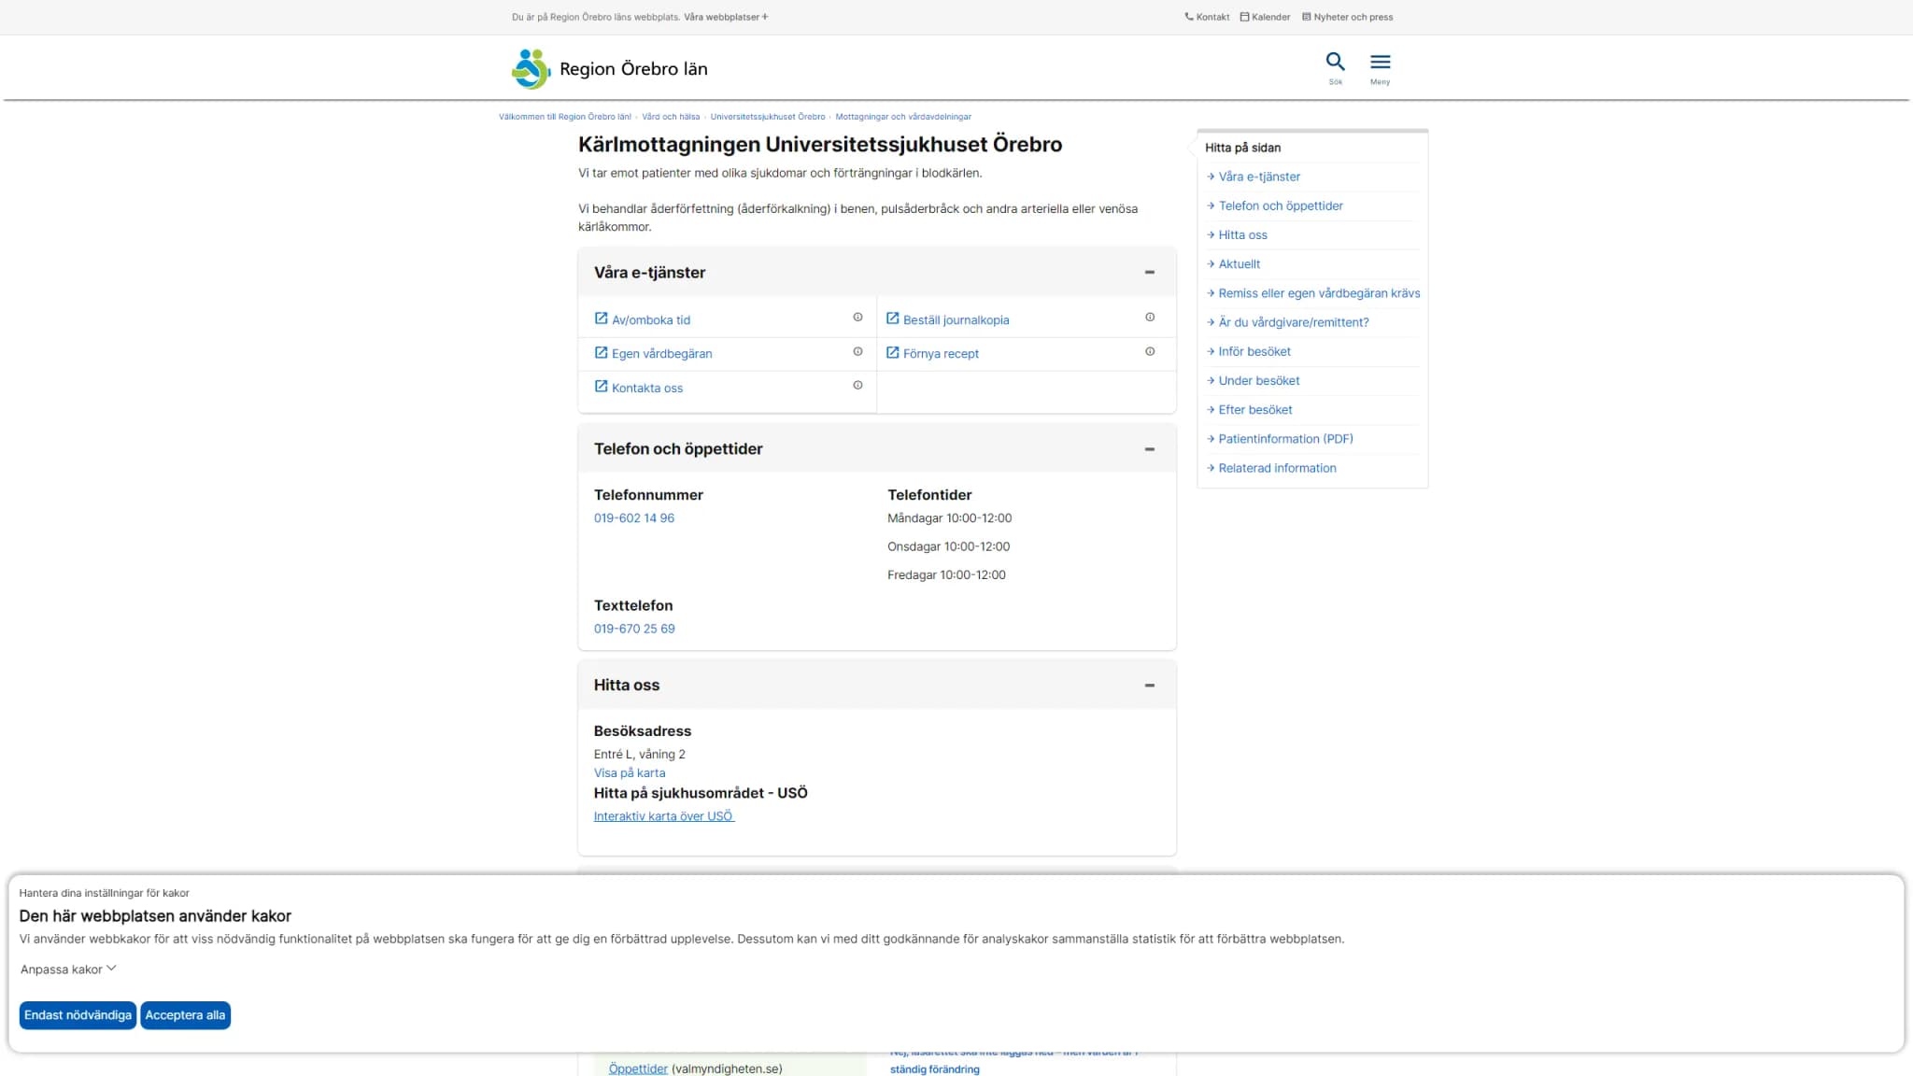The image size is (1913, 1076).
Task: Click info icon next to Av/omboka tid
Action: [x=857, y=318]
